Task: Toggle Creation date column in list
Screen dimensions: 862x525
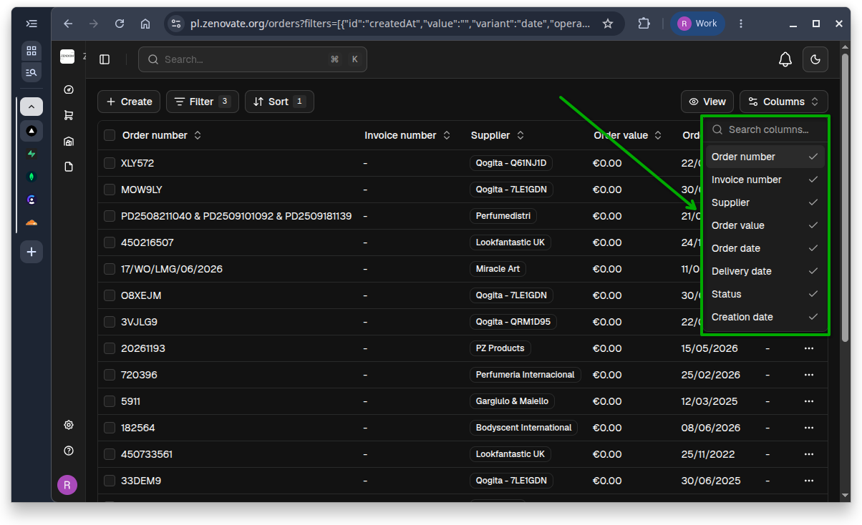Action: pos(765,317)
